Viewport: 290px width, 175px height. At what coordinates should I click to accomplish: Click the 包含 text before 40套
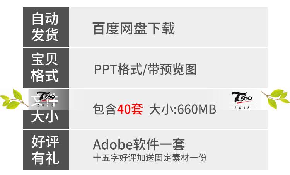click(x=105, y=109)
